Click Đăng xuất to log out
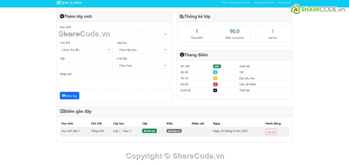The height and width of the screenshot is (164, 349). (284, 3)
